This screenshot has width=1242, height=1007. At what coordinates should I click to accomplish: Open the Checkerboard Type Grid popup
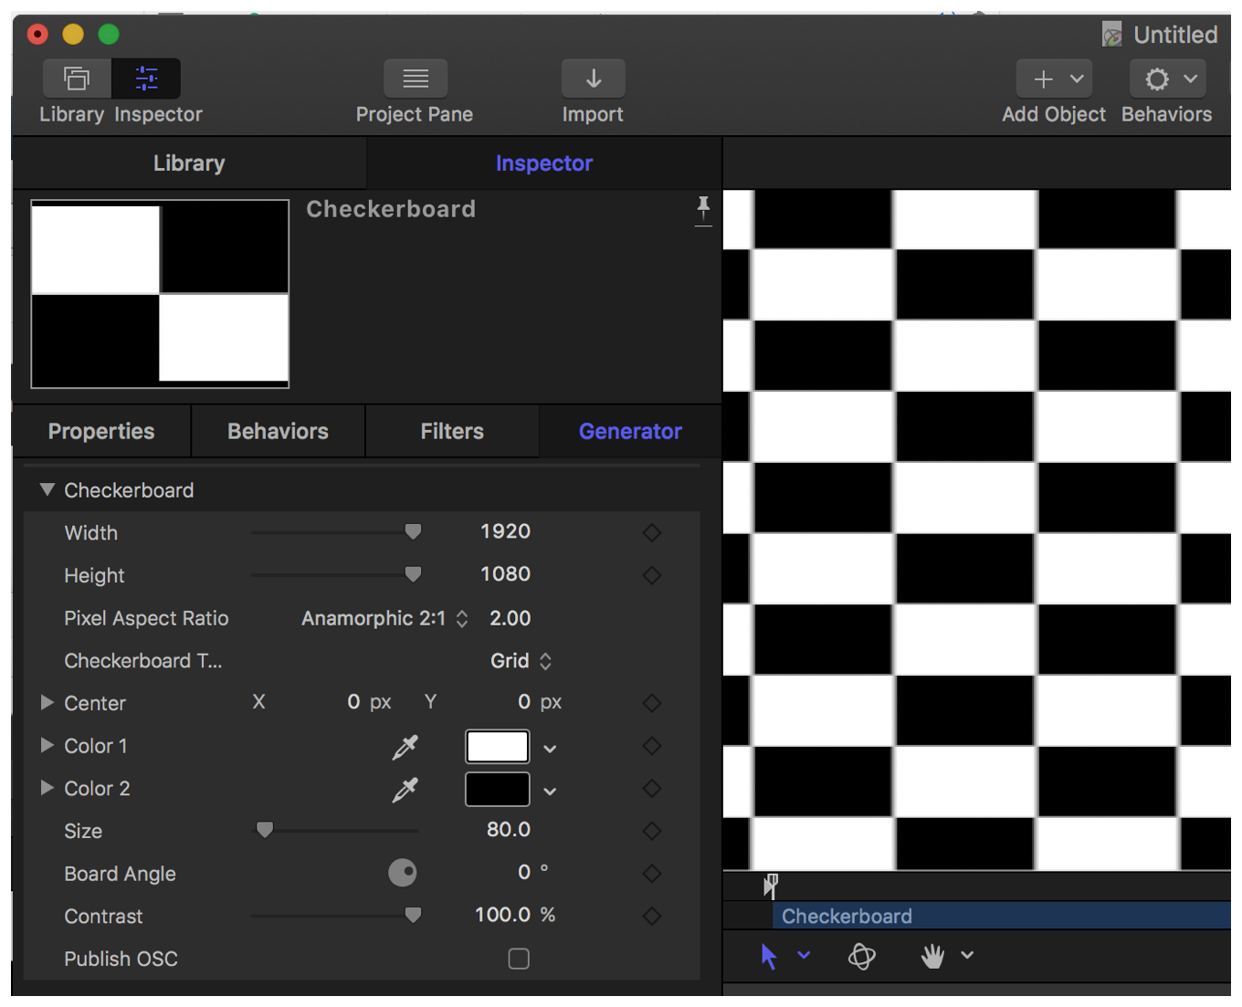click(x=521, y=661)
